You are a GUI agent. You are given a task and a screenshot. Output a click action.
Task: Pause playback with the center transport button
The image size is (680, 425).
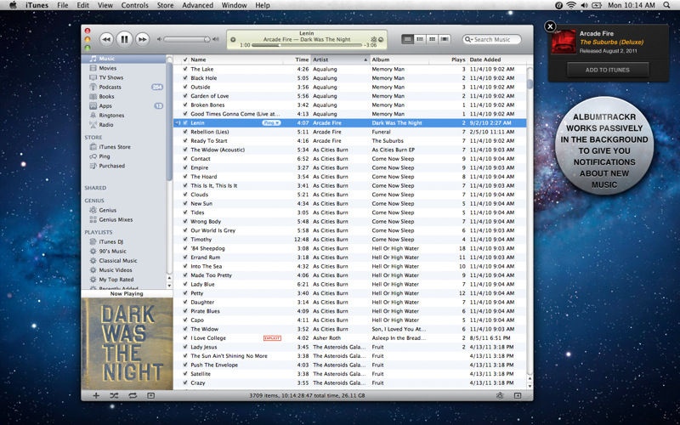(x=124, y=39)
